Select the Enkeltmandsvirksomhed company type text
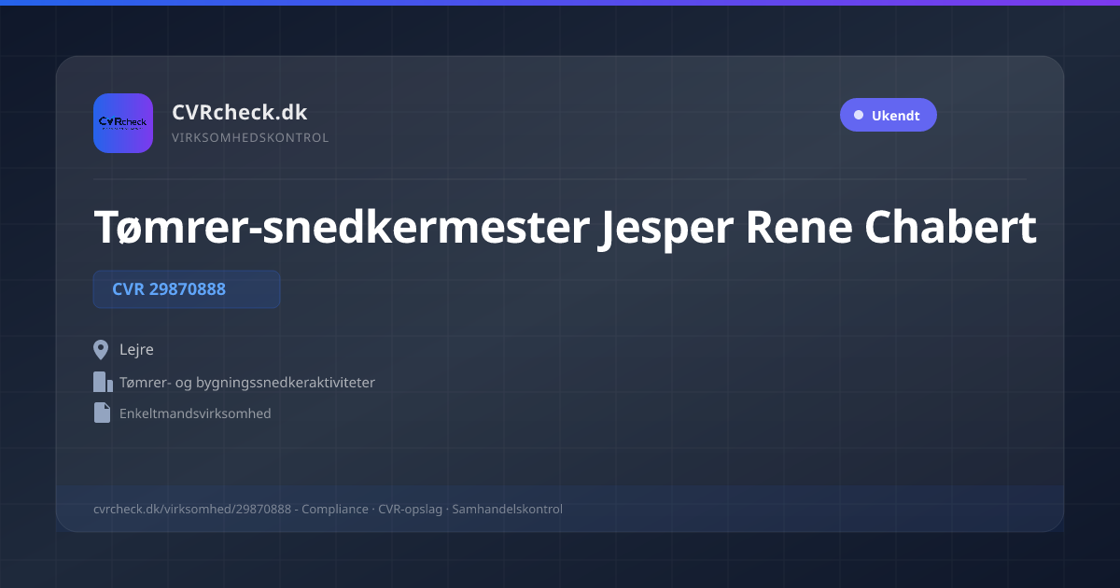Screen dimensions: 1120x588 (x=195, y=413)
